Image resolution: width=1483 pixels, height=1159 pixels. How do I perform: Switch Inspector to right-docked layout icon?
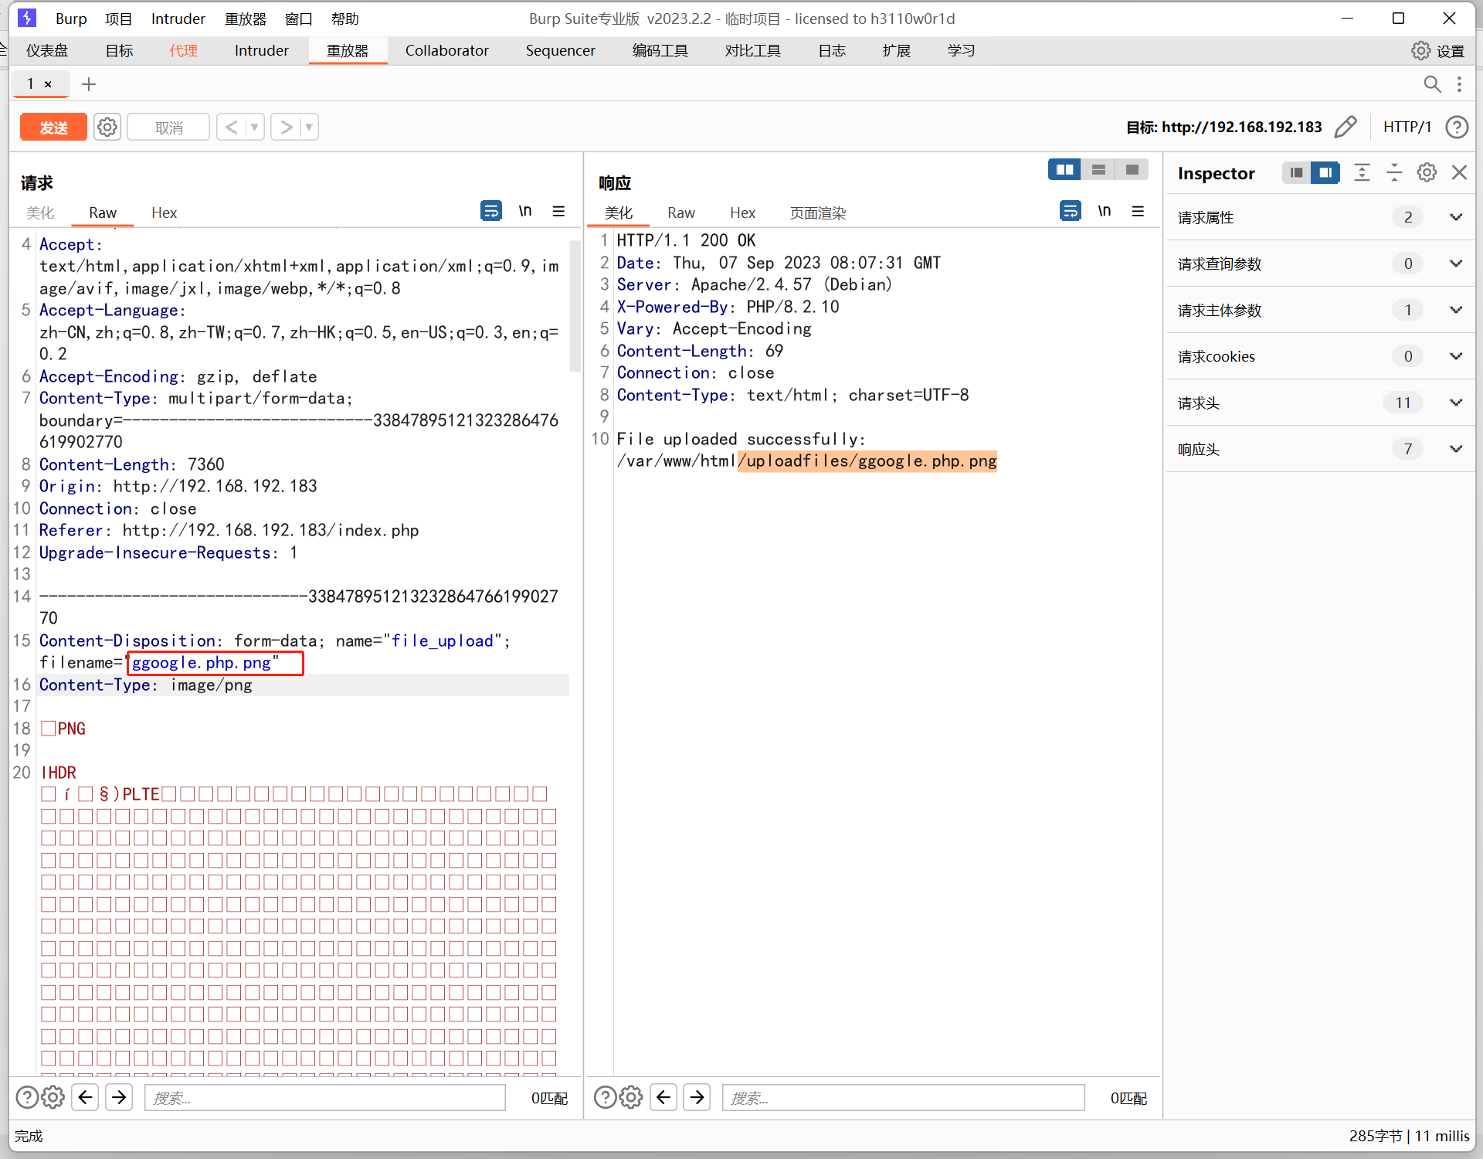1325,172
